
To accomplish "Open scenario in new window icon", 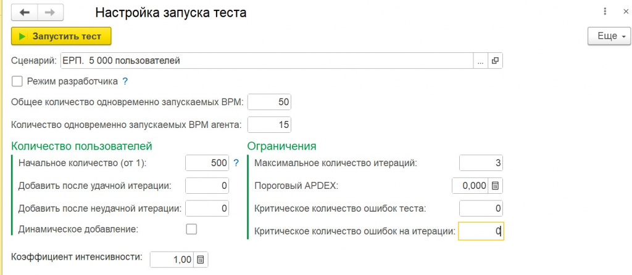I will (496, 61).
